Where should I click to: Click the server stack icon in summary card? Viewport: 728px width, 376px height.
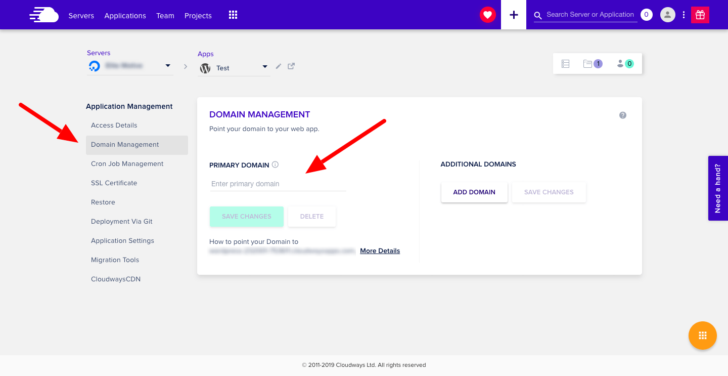(x=565, y=63)
